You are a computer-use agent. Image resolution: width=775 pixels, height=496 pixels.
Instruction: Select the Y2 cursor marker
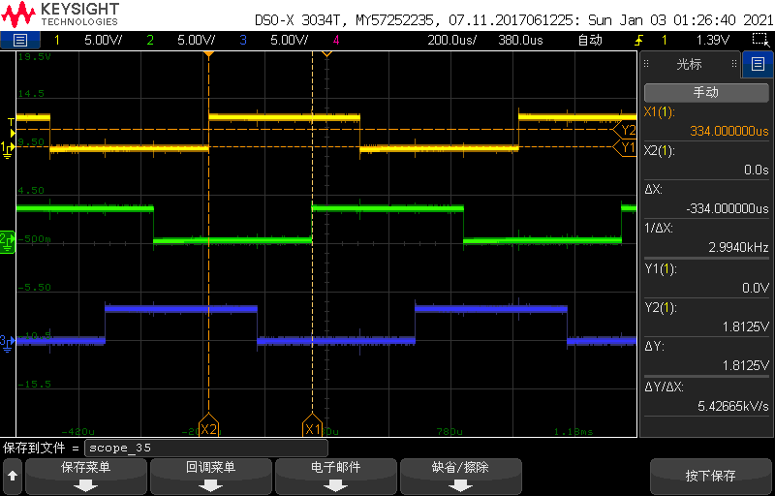point(625,130)
